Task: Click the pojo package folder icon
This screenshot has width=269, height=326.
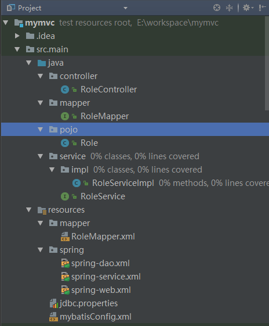Action: pos(53,130)
